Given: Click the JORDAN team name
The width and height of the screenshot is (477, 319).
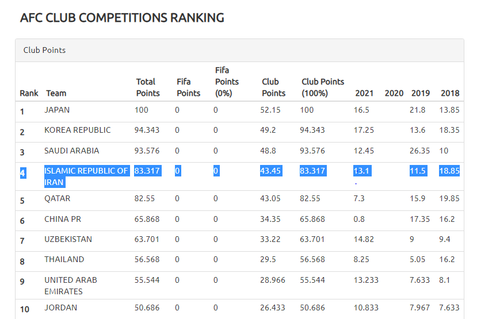Looking at the screenshot, I should 60,308.
